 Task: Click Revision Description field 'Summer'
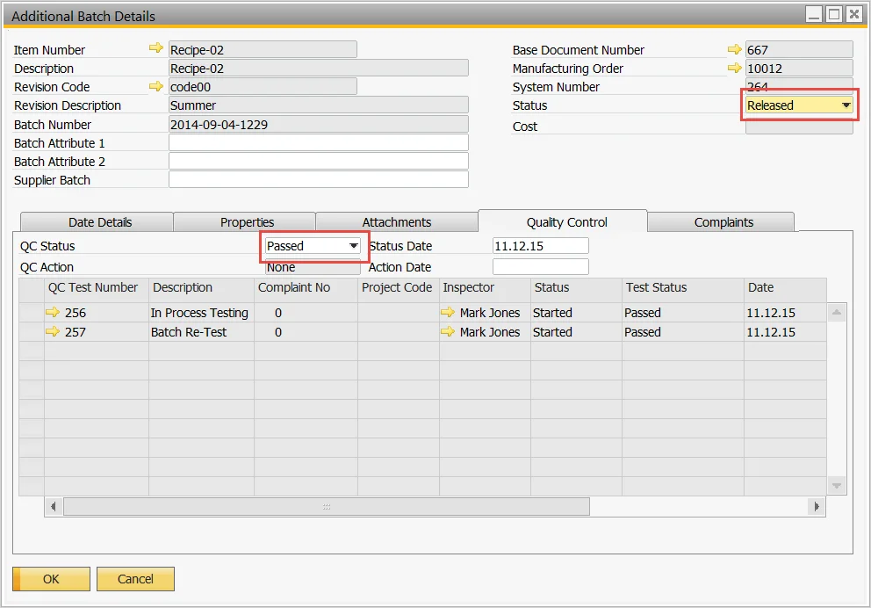pyautogui.click(x=319, y=105)
